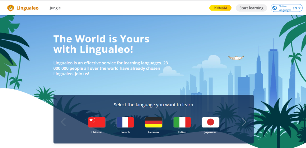Viewport: 306px width, 148px height.
Task: Click the Native language label text
Action: point(285,8)
